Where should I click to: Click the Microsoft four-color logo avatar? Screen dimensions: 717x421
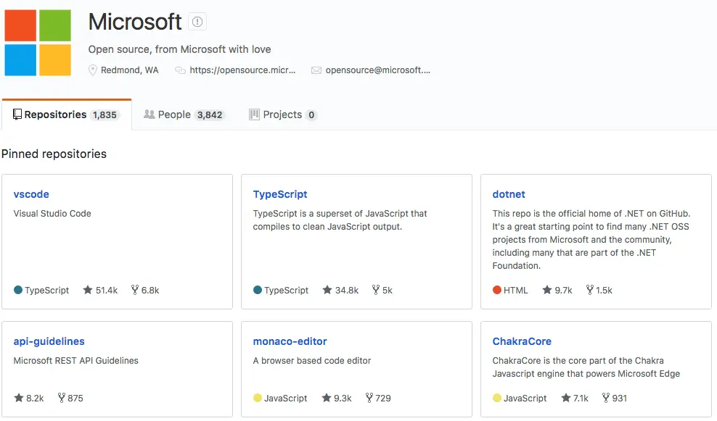pyautogui.click(x=38, y=43)
